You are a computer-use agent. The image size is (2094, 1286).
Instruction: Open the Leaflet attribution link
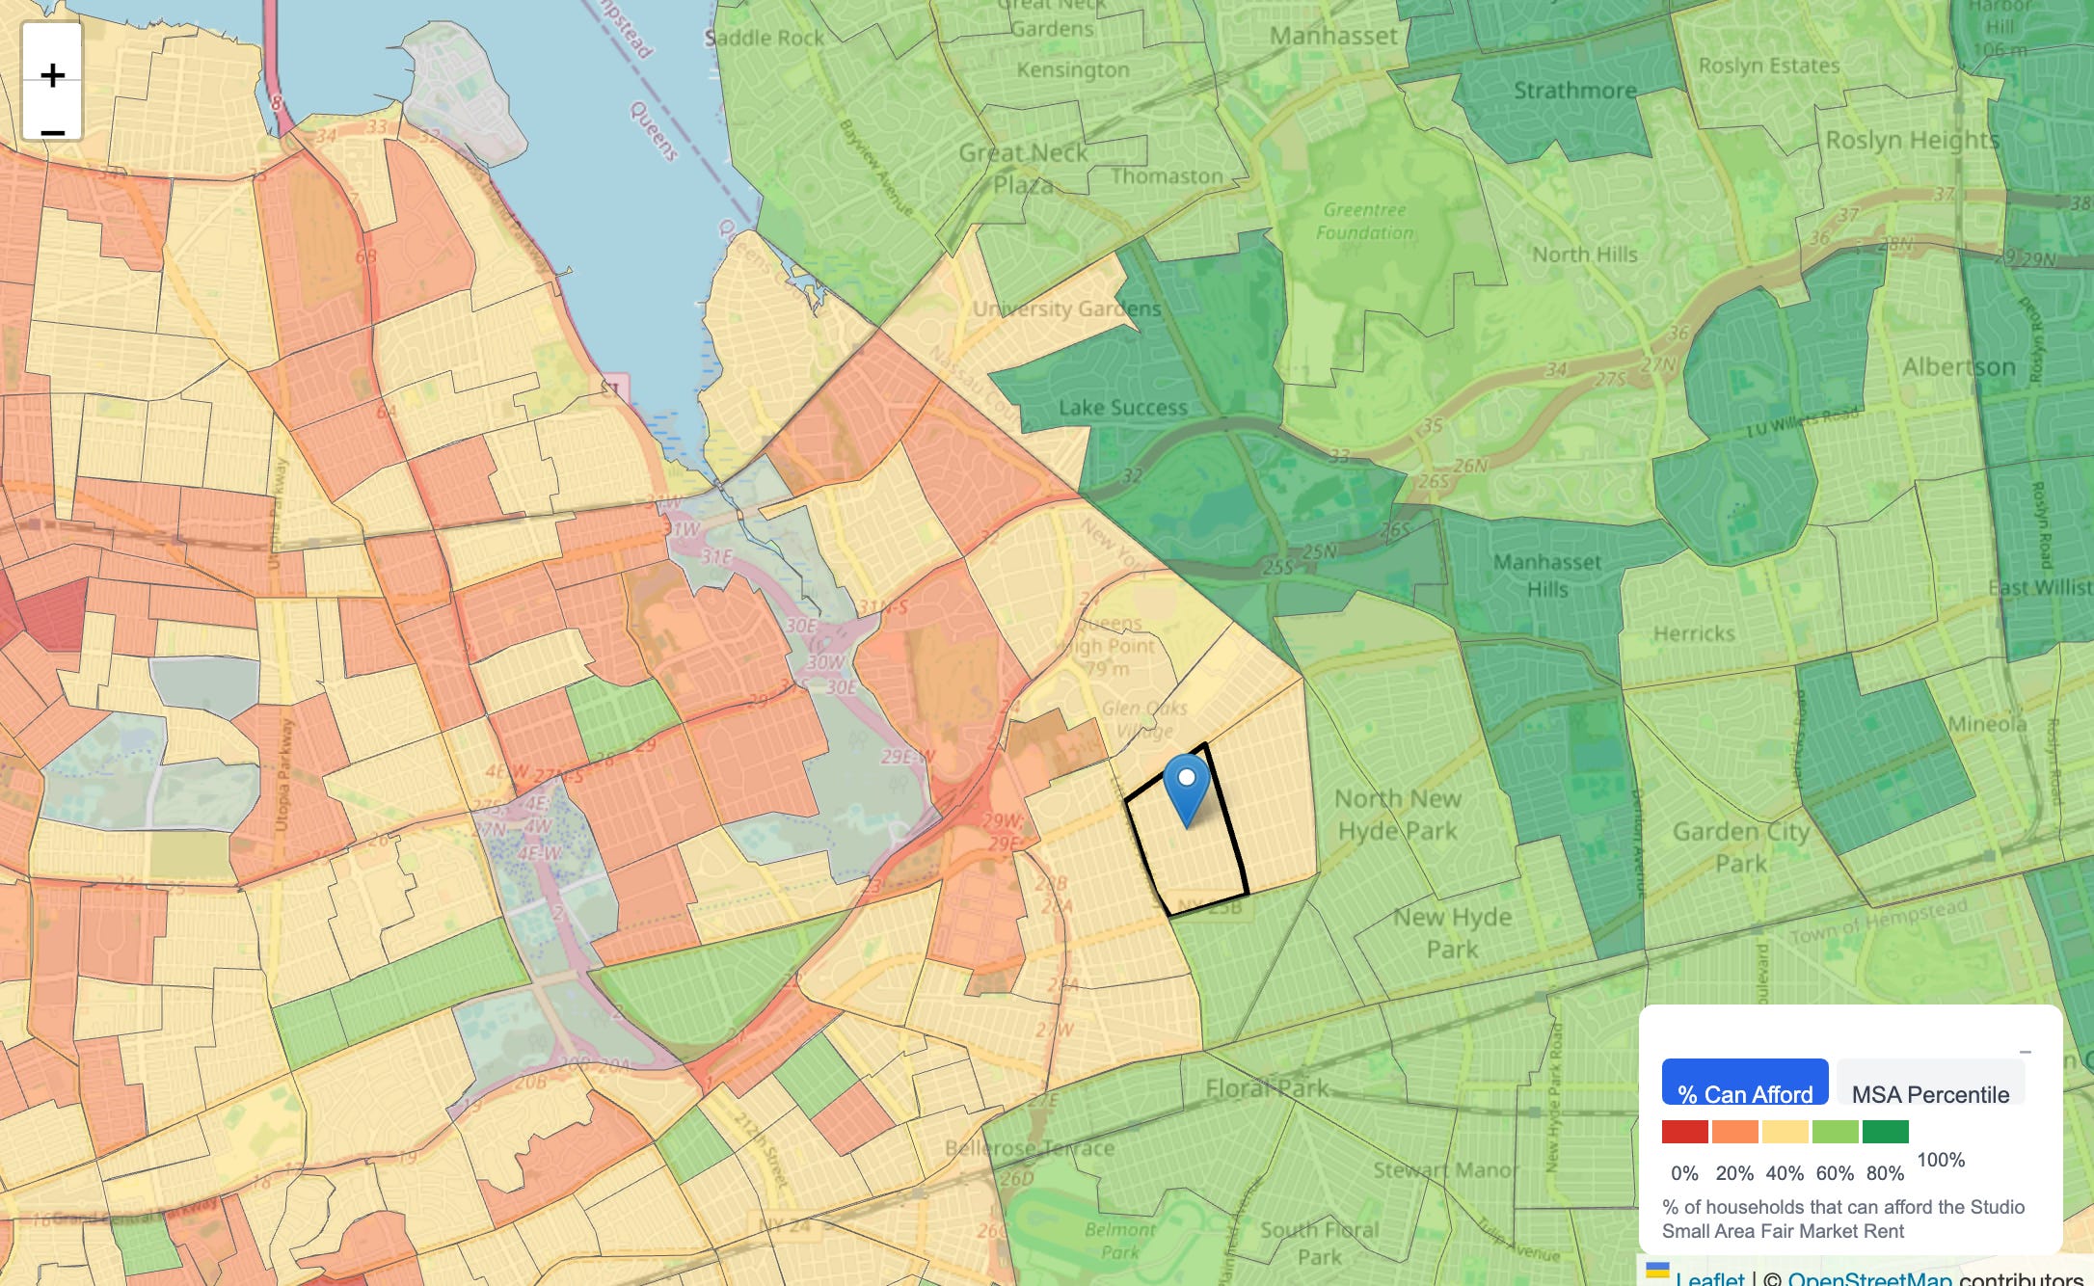click(1709, 1278)
